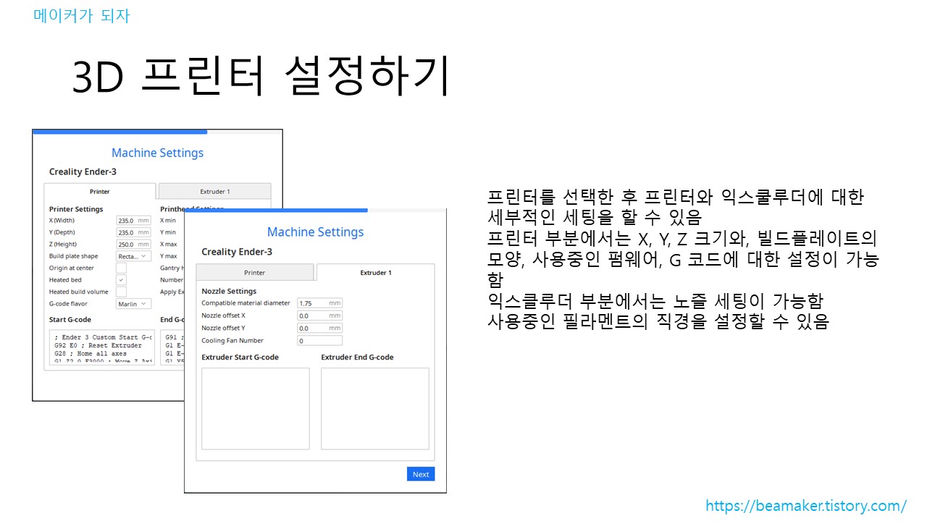This screenshot has height=521, width=927.
Task: Click the X (Width) 235.0 field
Action: click(x=134, y=220)
